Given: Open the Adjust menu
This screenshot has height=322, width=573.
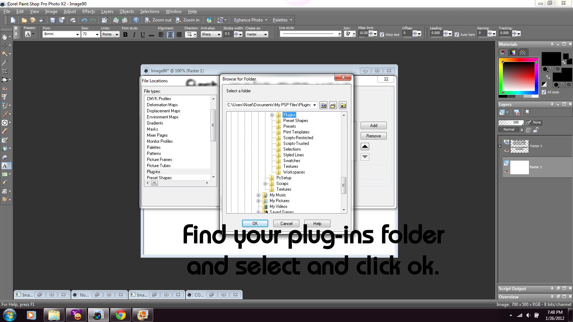Looking at the screenshot, I should point(70,11).
